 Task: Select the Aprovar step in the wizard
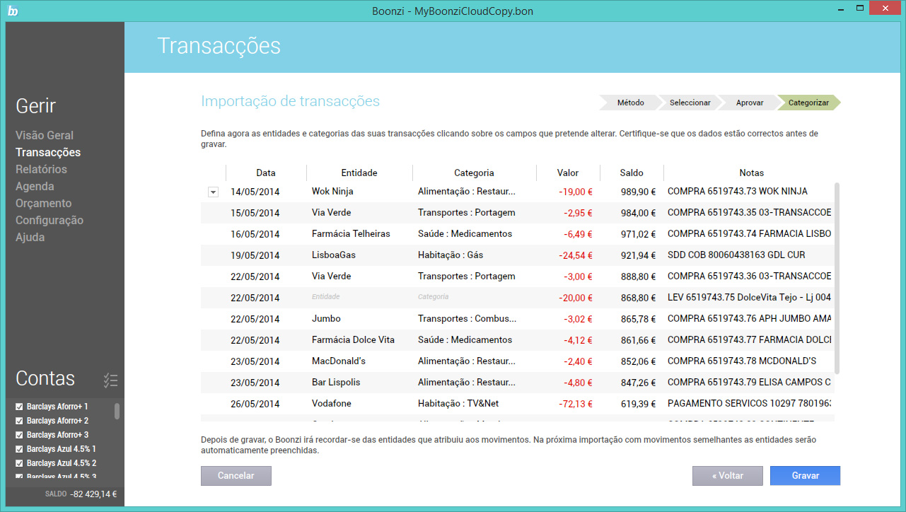click(749, 103)
